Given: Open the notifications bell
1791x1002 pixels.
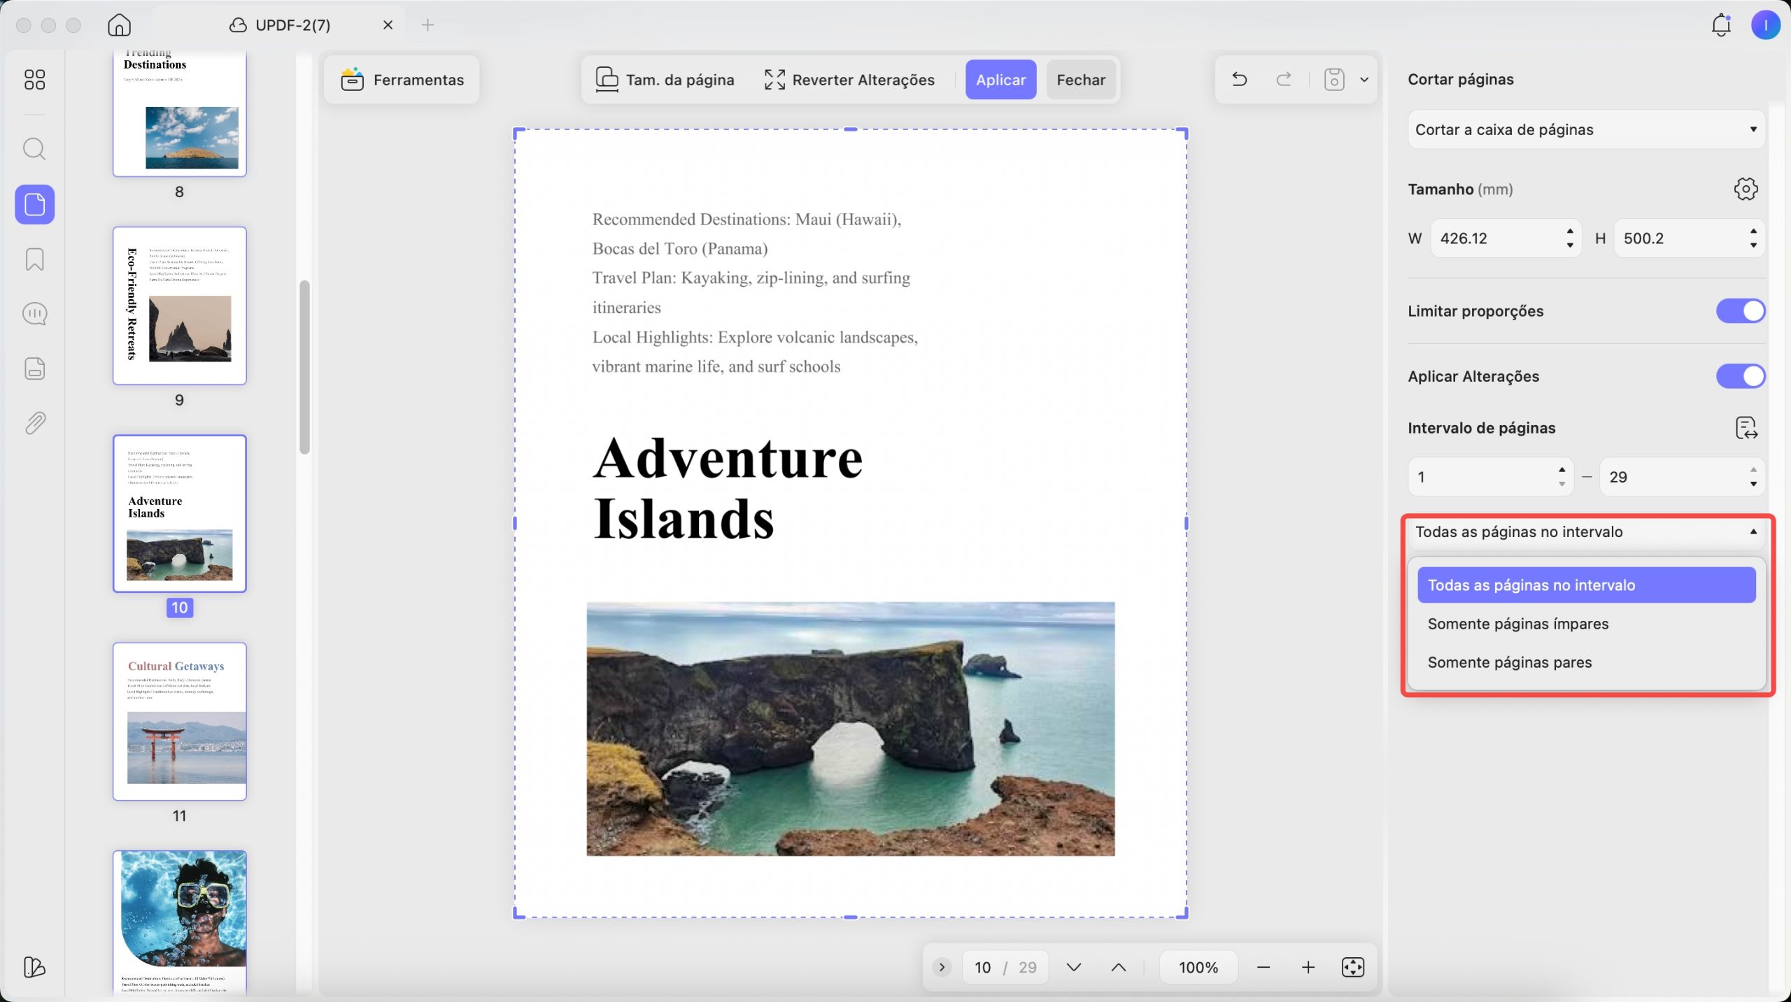Looking at the screenshot, I should [x=1721, y=25].
